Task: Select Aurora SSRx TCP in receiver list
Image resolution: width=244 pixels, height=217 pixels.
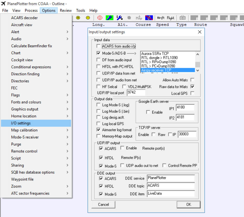Action: click(x=168, y=53)
